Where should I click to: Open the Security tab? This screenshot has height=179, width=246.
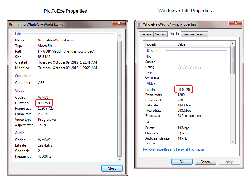pos(160,34)
